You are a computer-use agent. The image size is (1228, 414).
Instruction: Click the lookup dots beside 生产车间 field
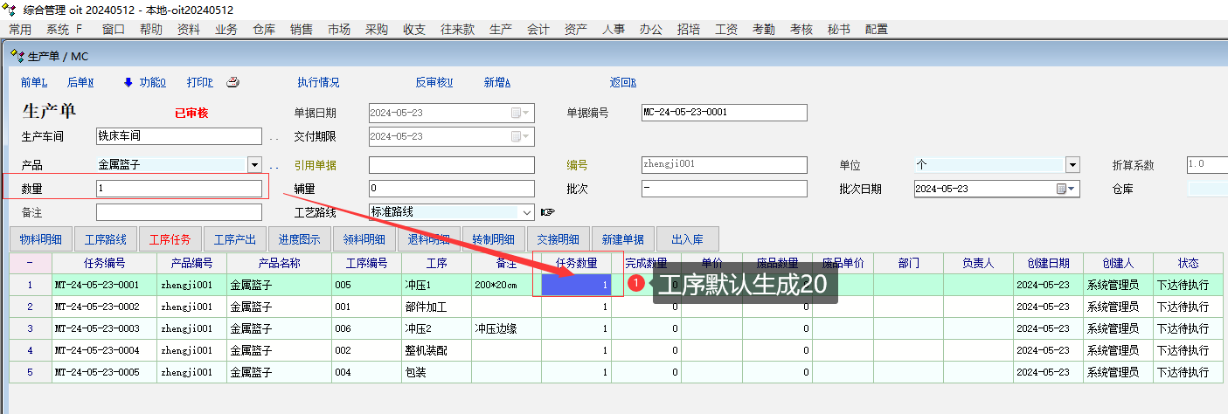pos(274,137)
